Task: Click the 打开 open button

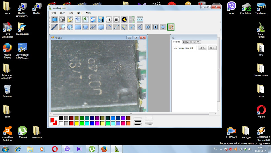Action: pyautogui.click(x=212, y=48)
